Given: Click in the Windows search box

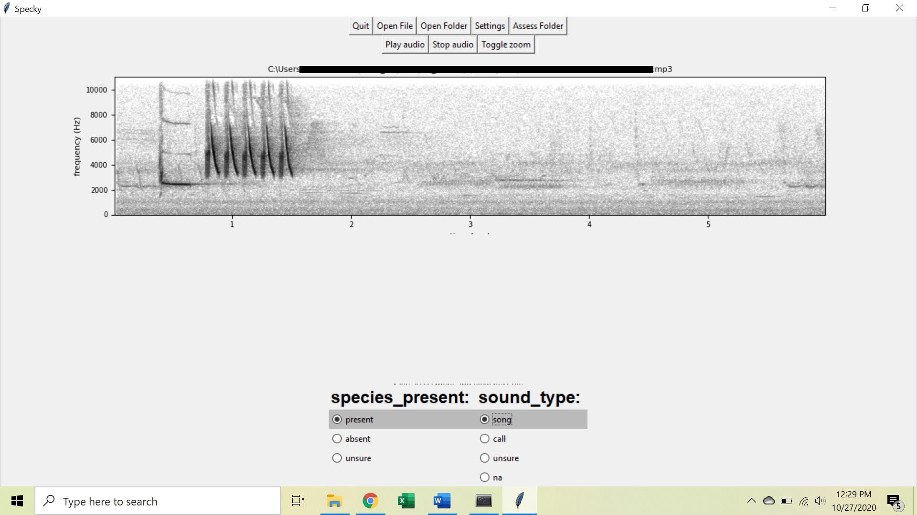Looking at the screenshot, I should pyautogui.click(x=158, y=501).
